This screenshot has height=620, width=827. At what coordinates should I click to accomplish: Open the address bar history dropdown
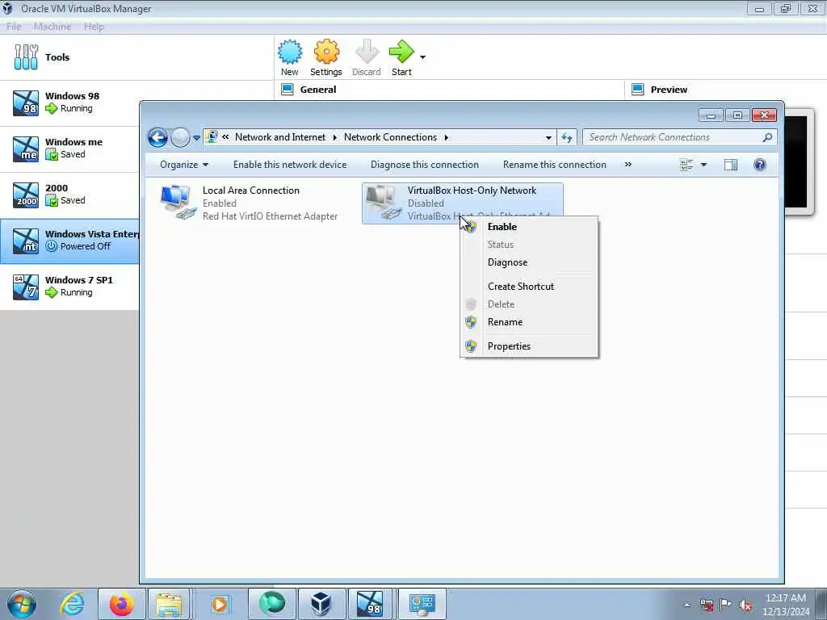(548, 137)
